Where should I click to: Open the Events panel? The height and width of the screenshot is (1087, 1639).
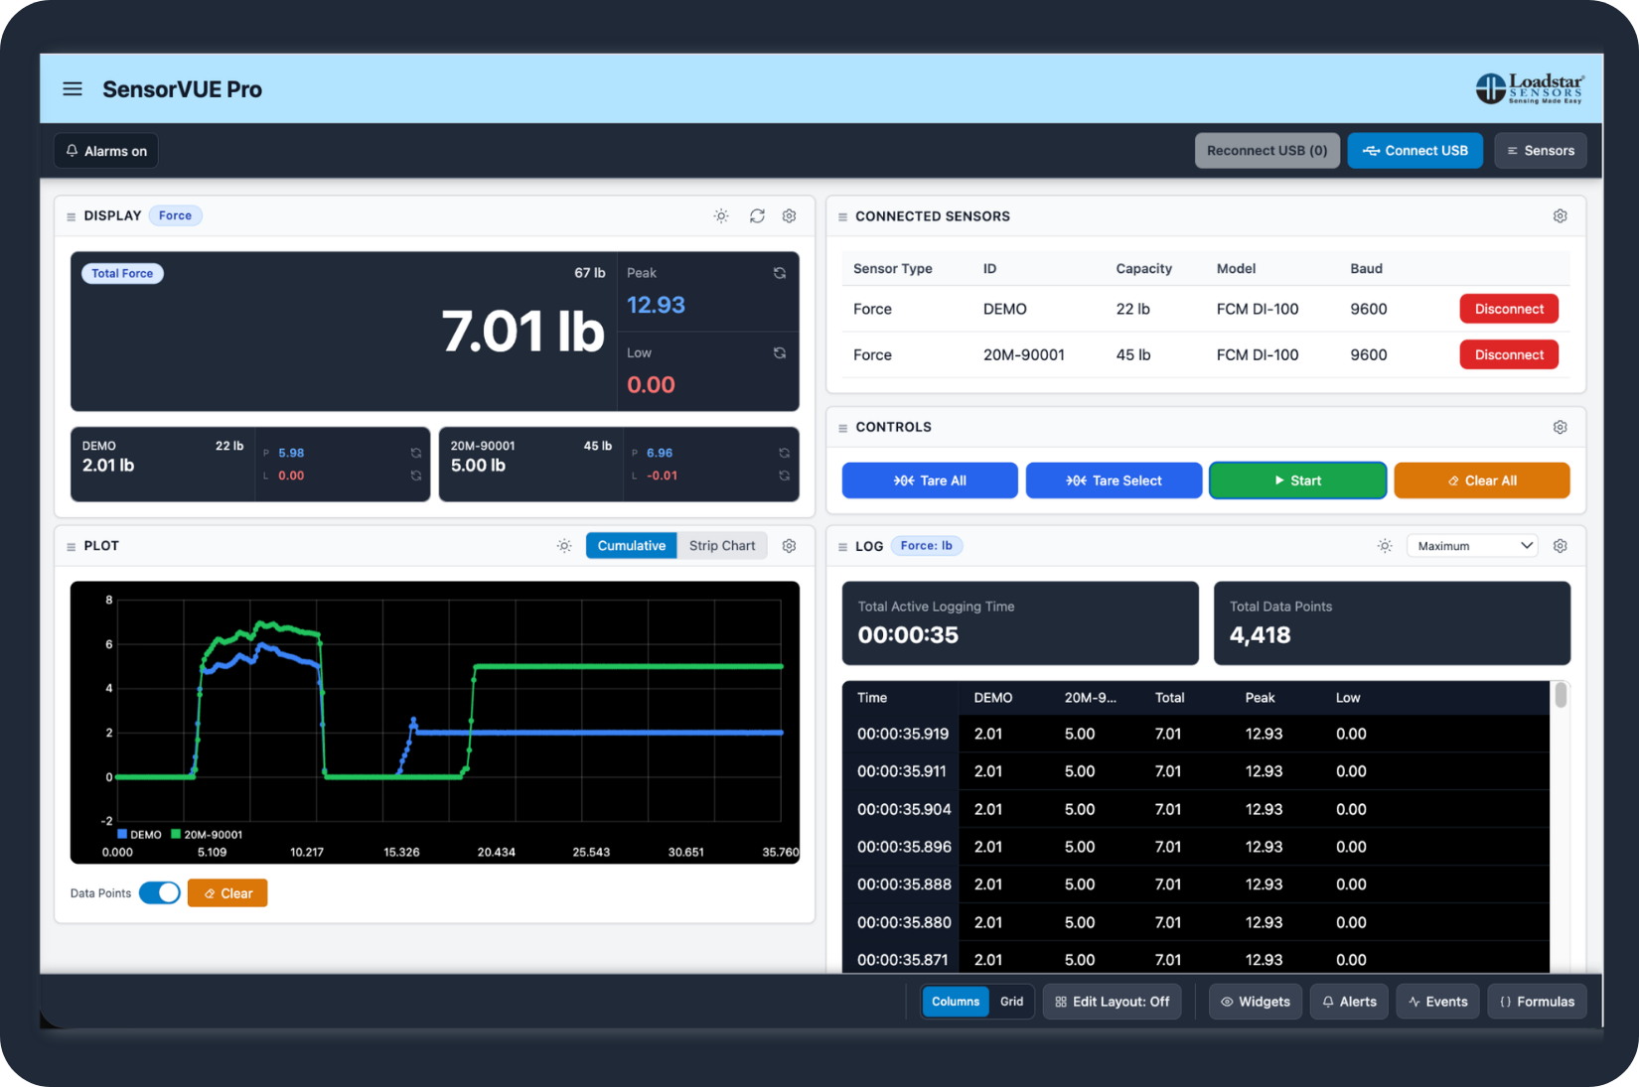coord(1437,1002)
